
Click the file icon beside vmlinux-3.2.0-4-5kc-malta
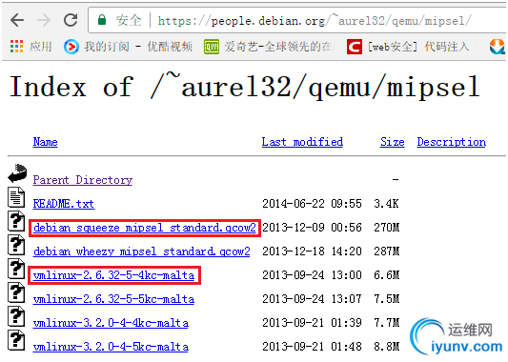[x=16, y=340]
